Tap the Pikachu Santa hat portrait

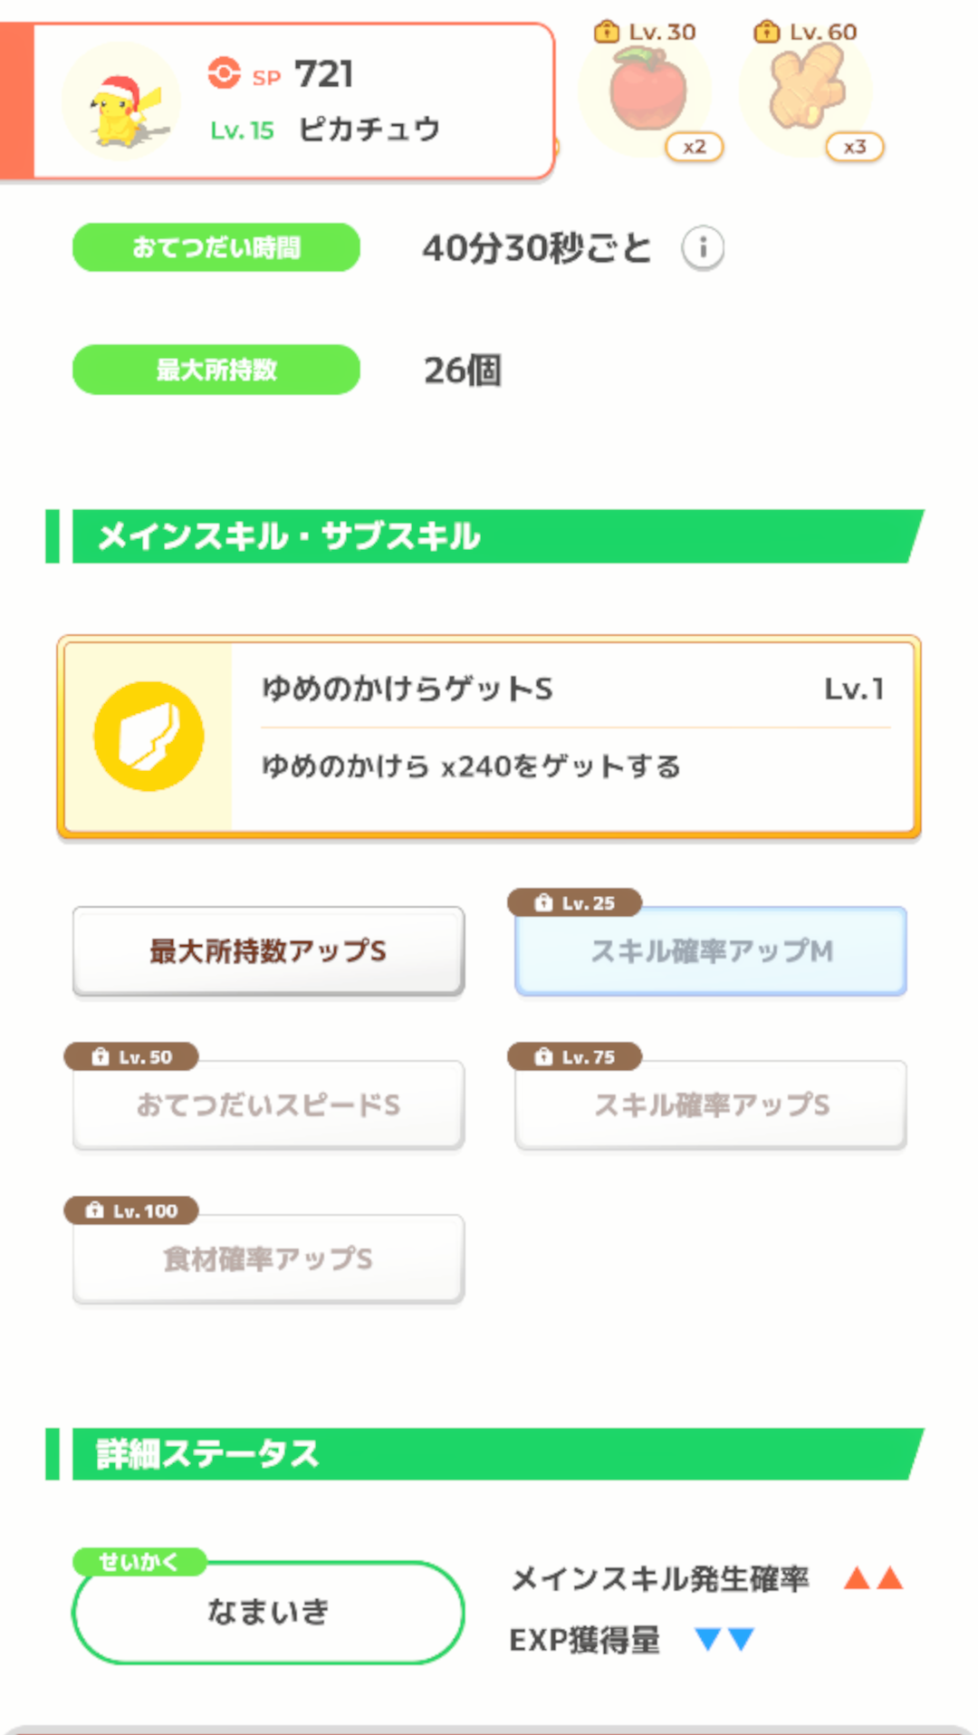pos(120,102)
